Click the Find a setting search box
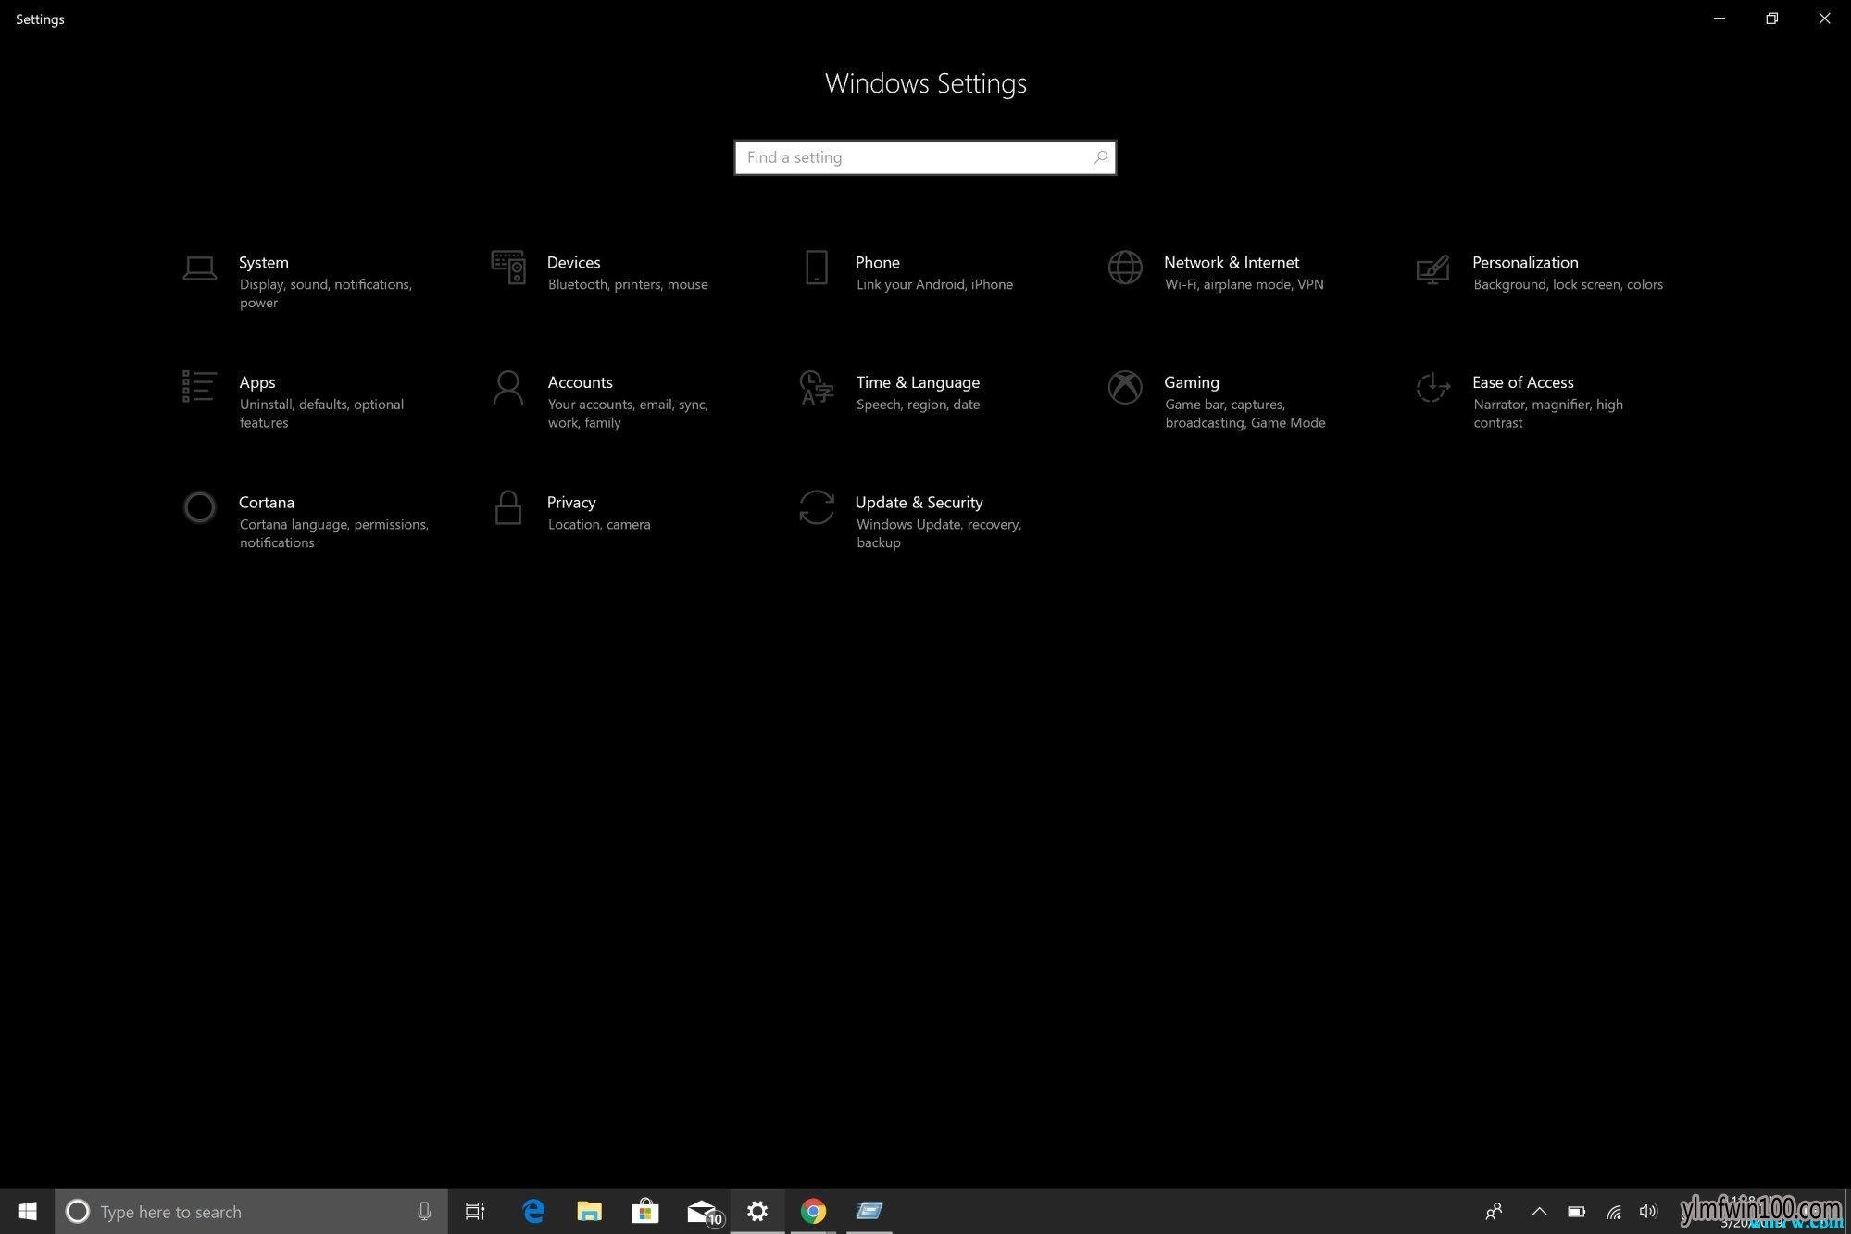Viewport: 1851px width, 1234px height. [x=926, y=157]
